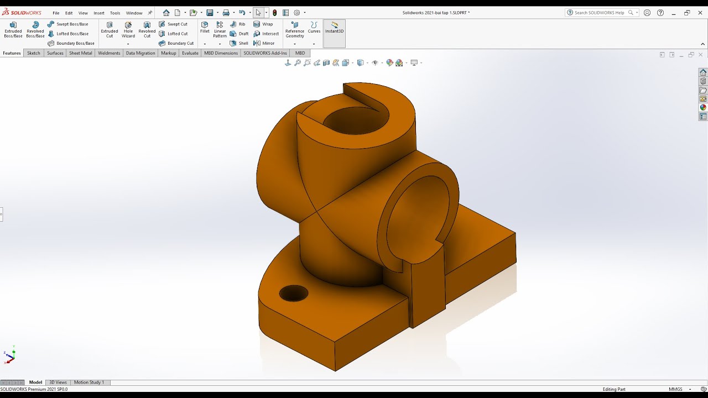Switch to the Sketch tab
Image resolution: width=708 pixels, height=398 pixels.
click(34, 53)
